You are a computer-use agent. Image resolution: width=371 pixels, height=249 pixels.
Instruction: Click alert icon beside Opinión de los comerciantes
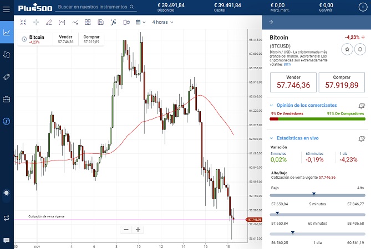362,106
